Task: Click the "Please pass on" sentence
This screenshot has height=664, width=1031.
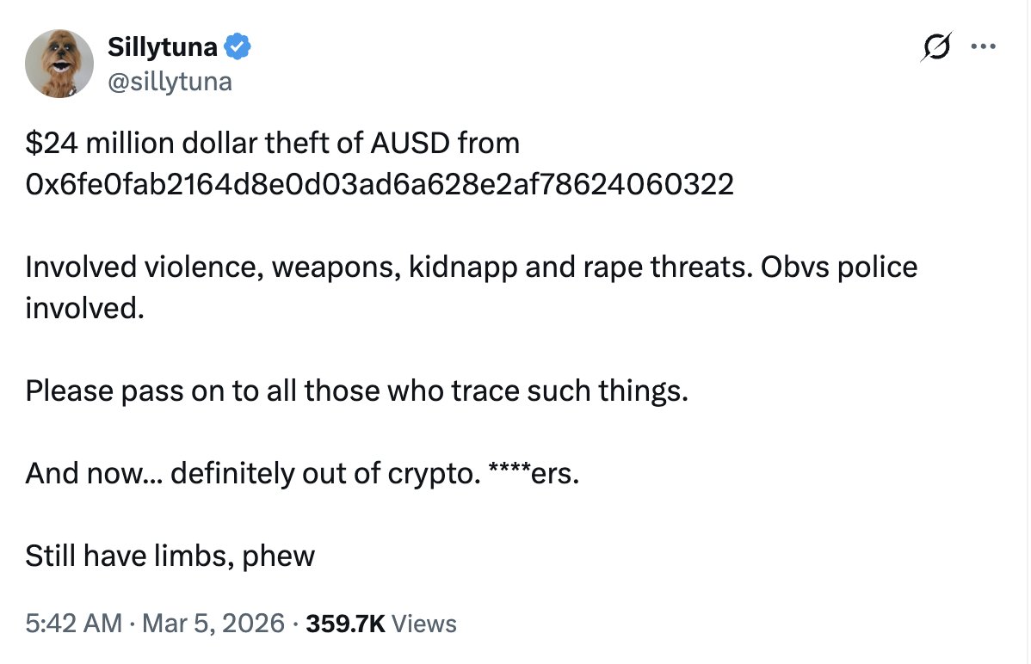Action: pyautogui.click(x=356, y=390)
